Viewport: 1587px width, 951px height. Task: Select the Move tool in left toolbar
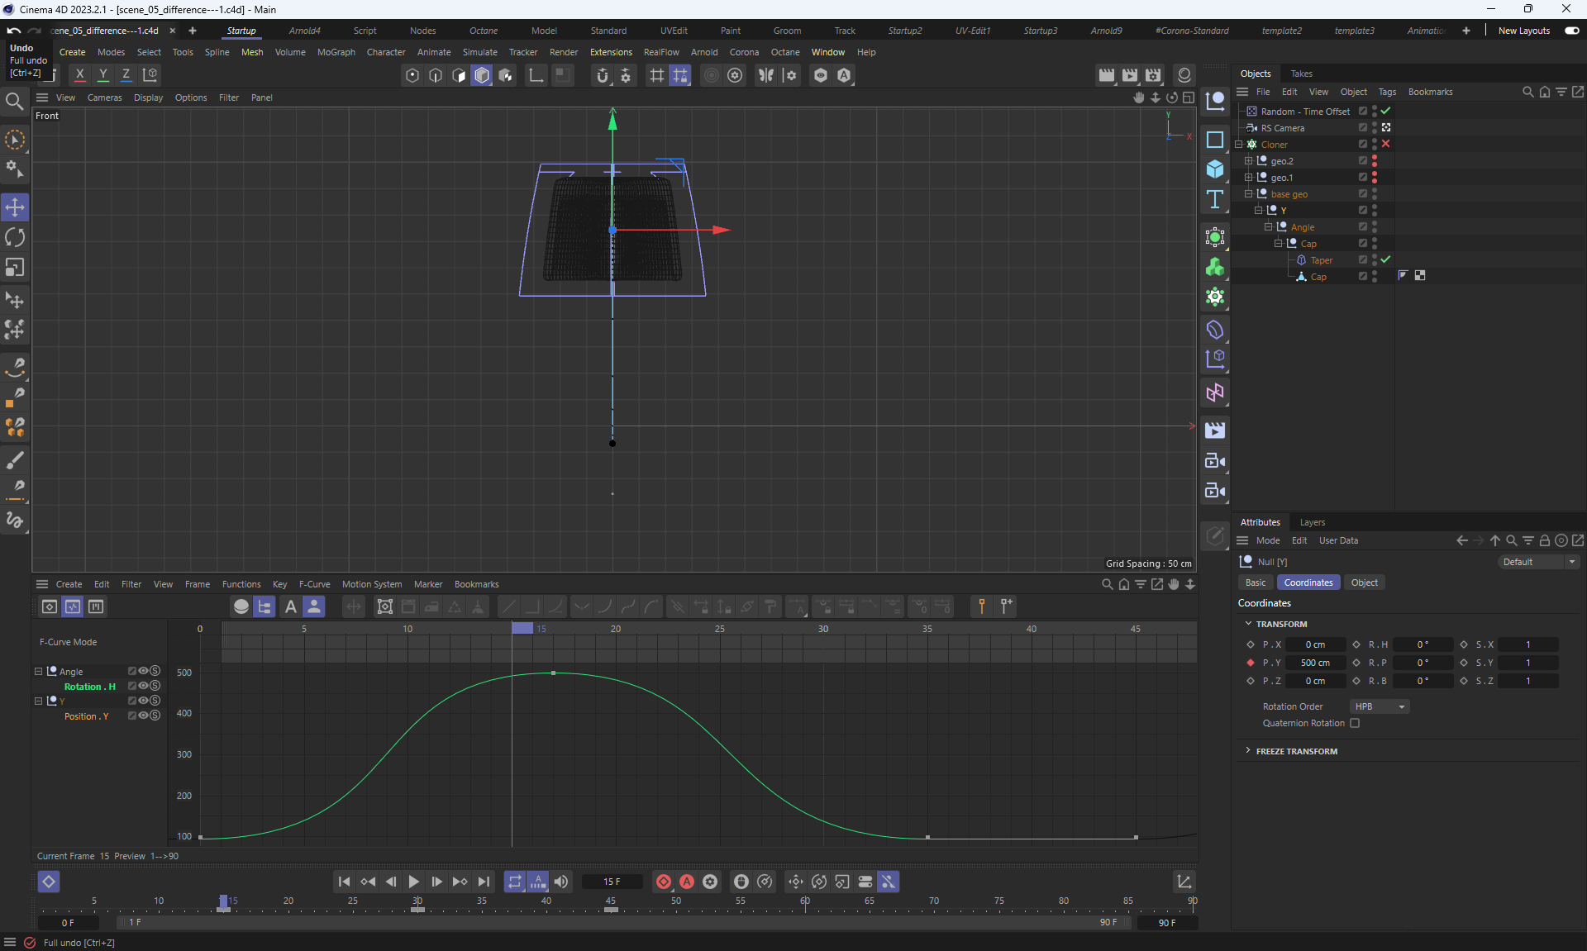(15, 207)
